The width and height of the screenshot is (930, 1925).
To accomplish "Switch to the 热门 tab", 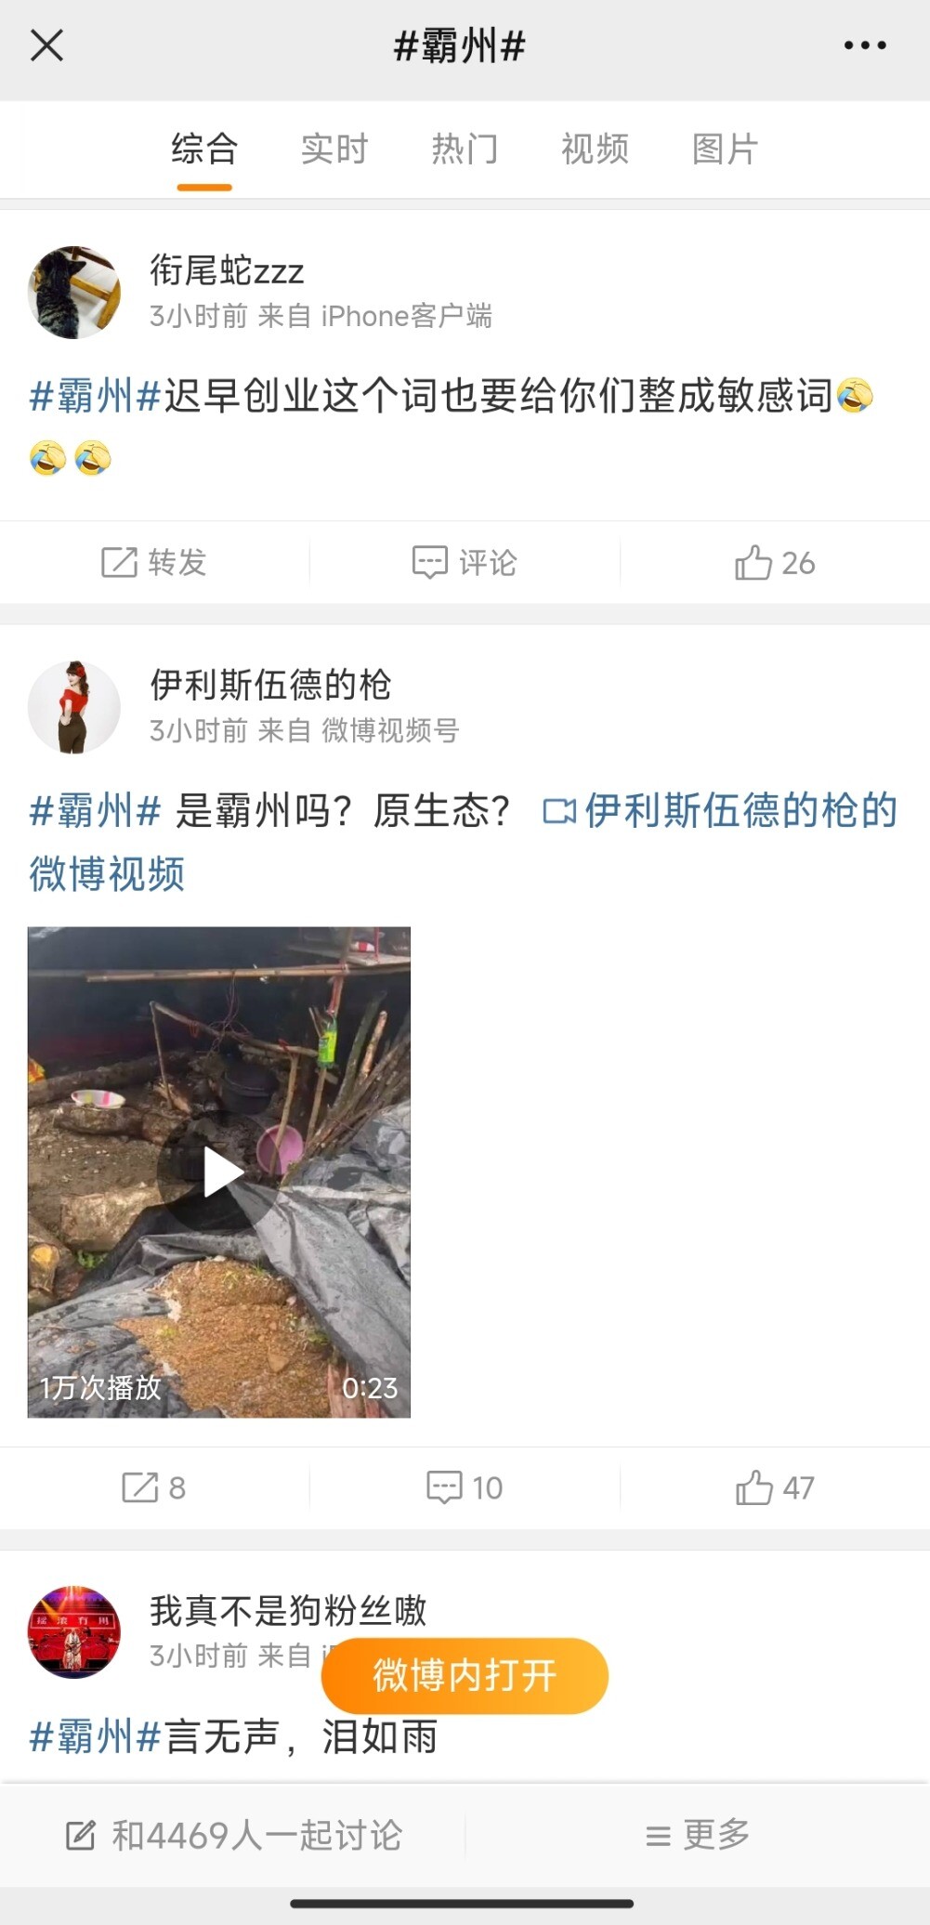I will click(x=465, y=149).
